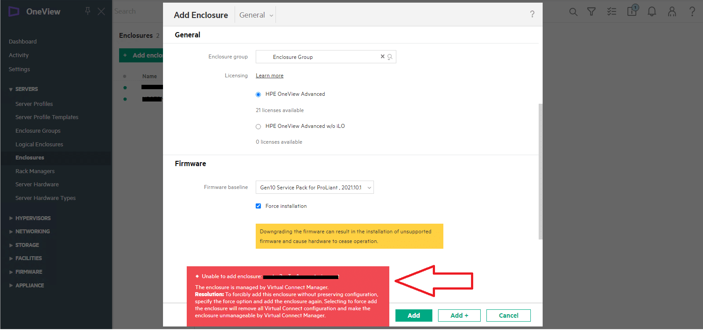Screen dimensions: 703x330
Task: Open Logical Enclosures
Action: [x=39, y=145]
